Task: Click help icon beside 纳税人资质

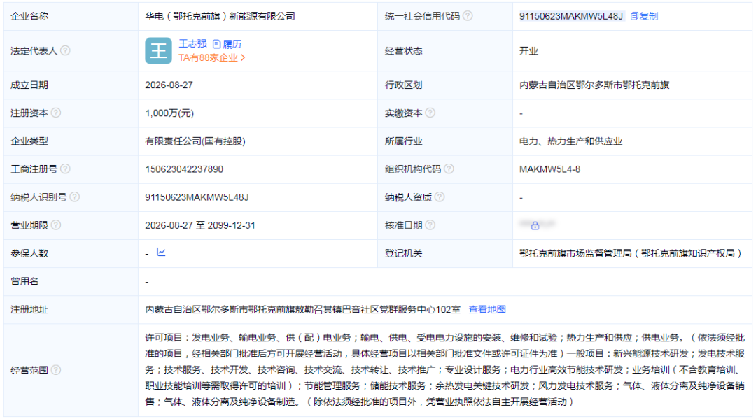Action: pos(440,197)
